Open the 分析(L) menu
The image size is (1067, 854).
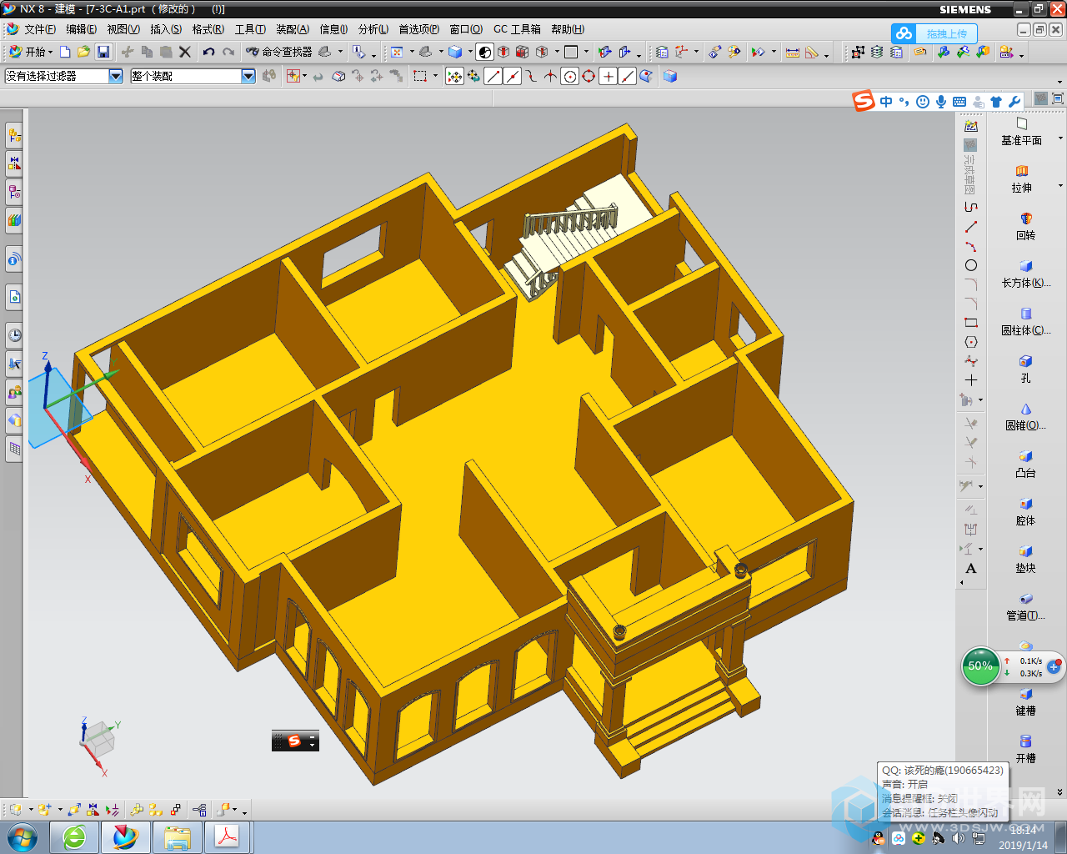[x=373, y=29]
